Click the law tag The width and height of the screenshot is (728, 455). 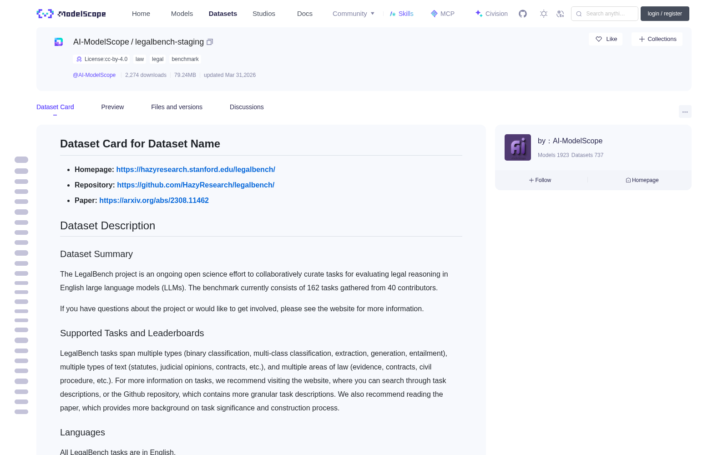(x=140, y=59)
